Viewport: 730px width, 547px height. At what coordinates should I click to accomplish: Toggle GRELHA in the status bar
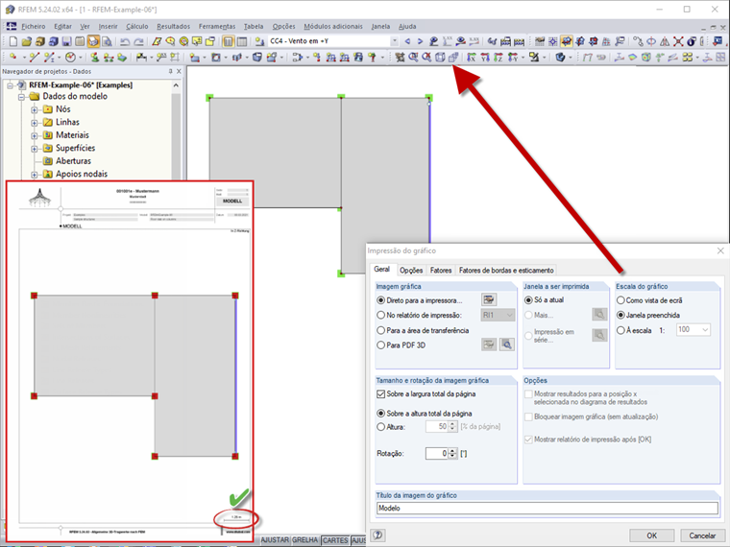[304, 540]
